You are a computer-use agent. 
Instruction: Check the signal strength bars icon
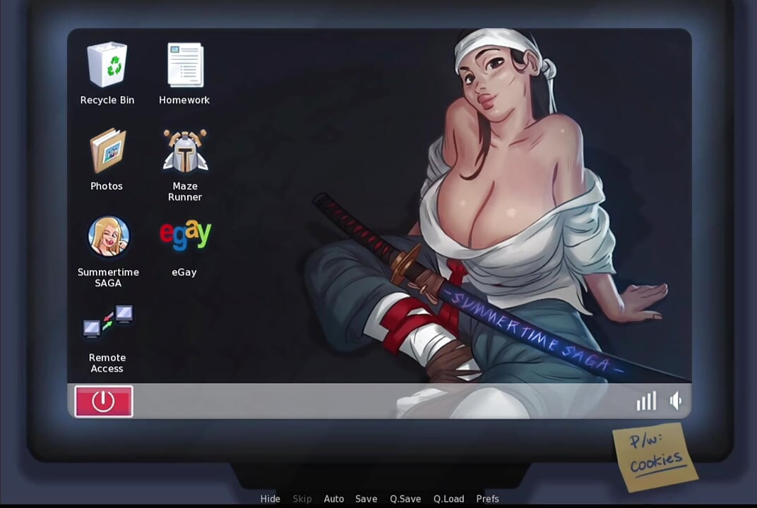tap(646, 401)
